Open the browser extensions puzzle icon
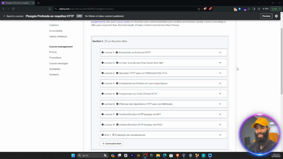Viewport: 283px width, 159px height. [x=249, y=9]
